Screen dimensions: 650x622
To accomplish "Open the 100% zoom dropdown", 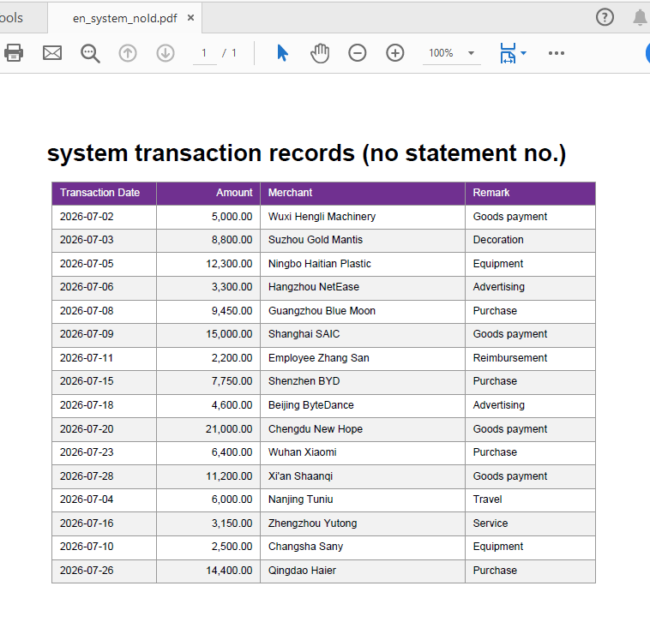I will tap(472, 53).
